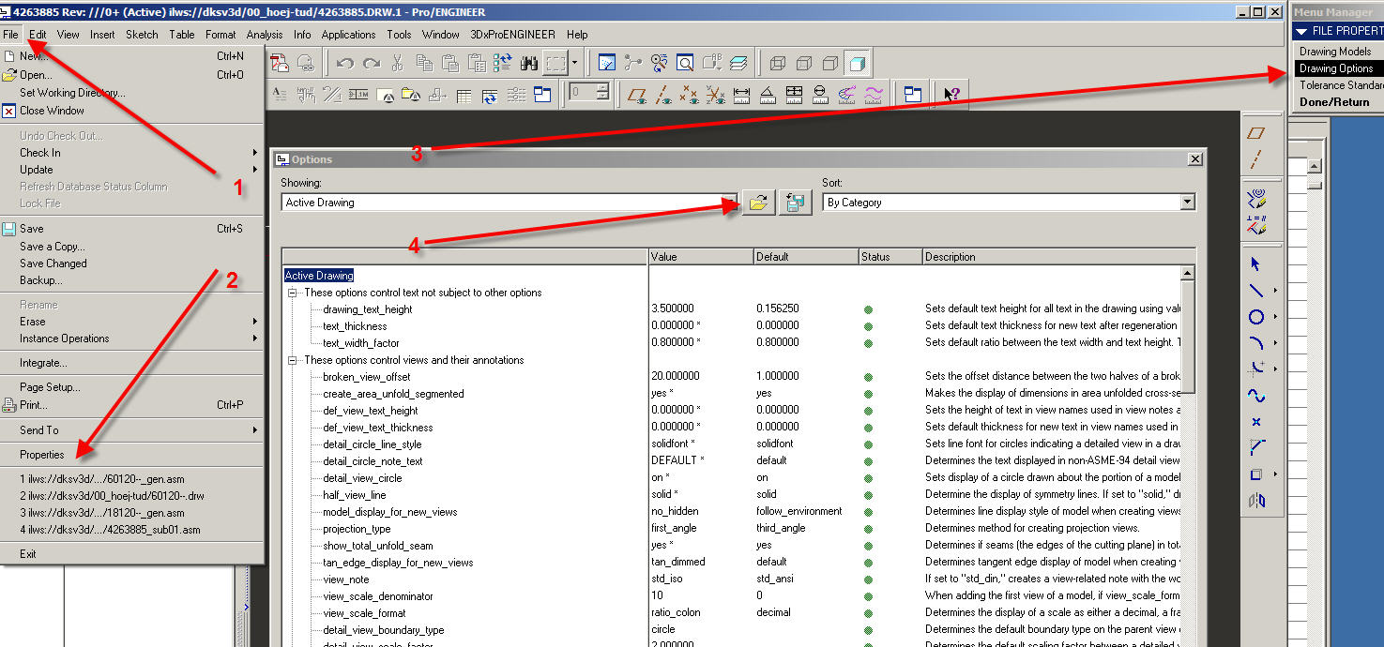Click the Redo icon in the top toolbar

tap(372, 63)
